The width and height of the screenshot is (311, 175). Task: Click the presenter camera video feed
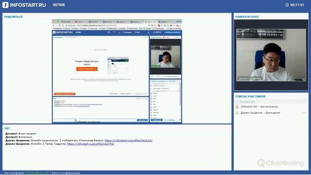(x=271, y=55)
